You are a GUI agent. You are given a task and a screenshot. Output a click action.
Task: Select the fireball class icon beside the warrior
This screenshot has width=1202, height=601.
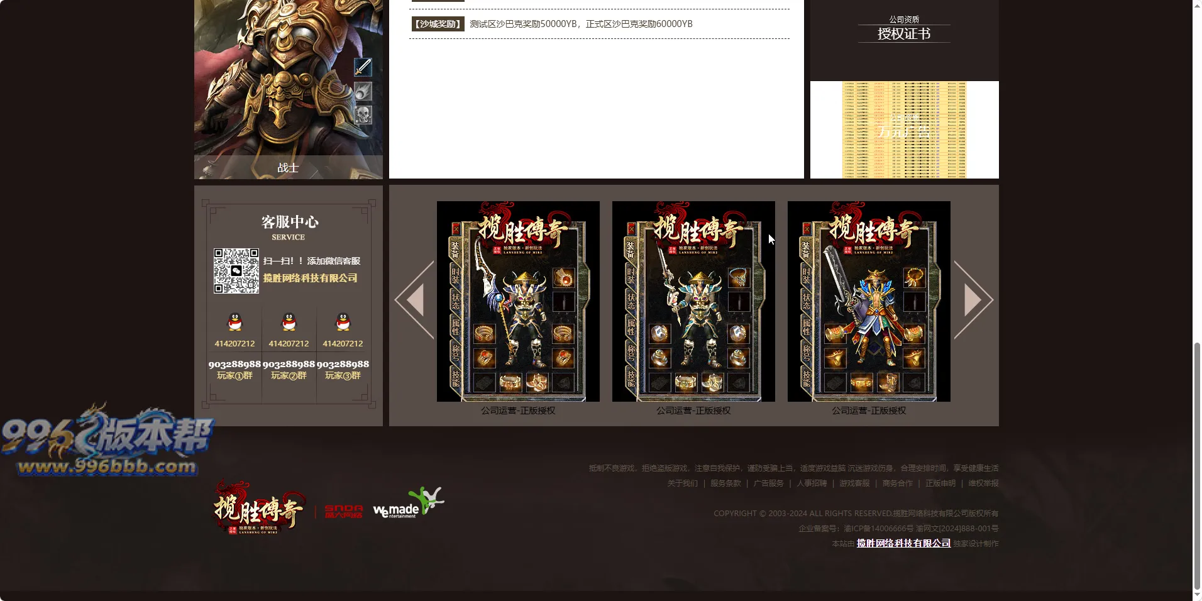[x=363, y=91]
